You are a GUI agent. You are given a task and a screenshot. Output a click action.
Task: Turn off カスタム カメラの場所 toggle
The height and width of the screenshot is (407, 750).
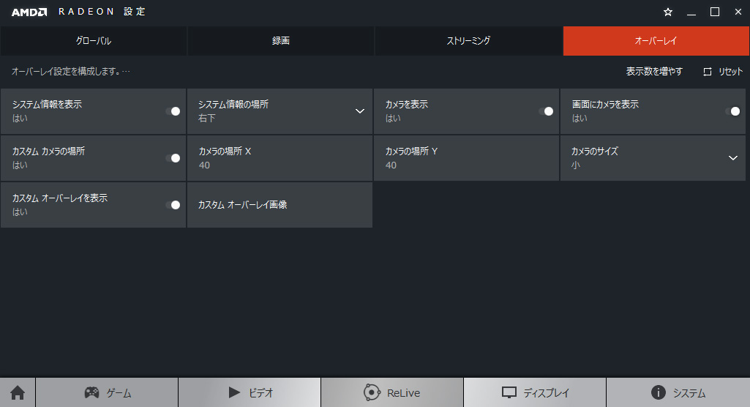[173, 158]
